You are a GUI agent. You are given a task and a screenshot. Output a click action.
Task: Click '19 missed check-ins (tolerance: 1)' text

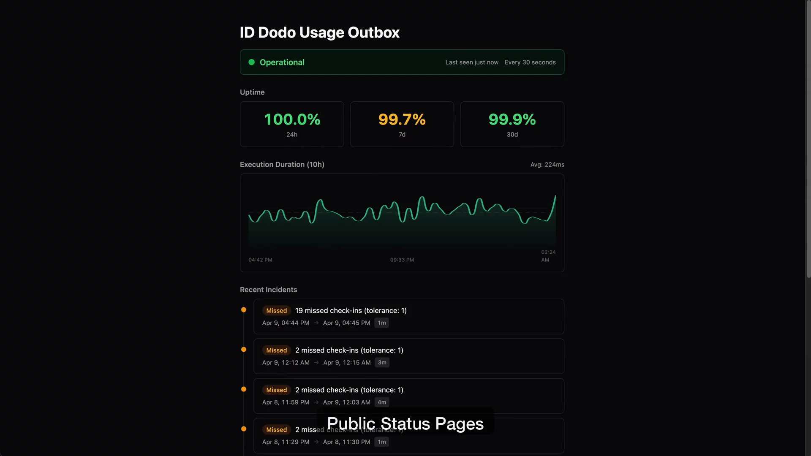click(351, 311)
